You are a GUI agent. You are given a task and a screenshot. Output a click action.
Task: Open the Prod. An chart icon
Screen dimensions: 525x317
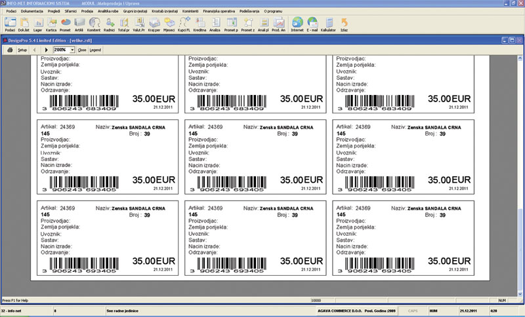click(x=278, y=24)
